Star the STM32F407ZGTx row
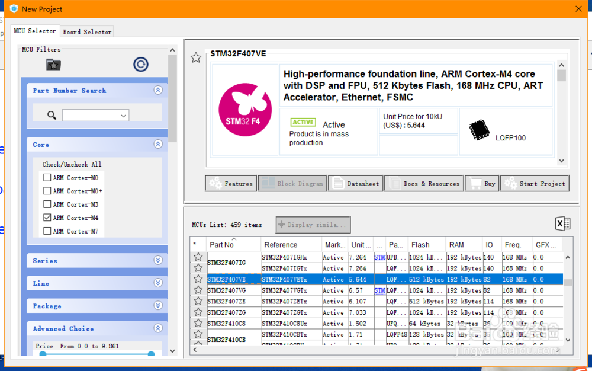The image size is (592, 371). (198, 312)
